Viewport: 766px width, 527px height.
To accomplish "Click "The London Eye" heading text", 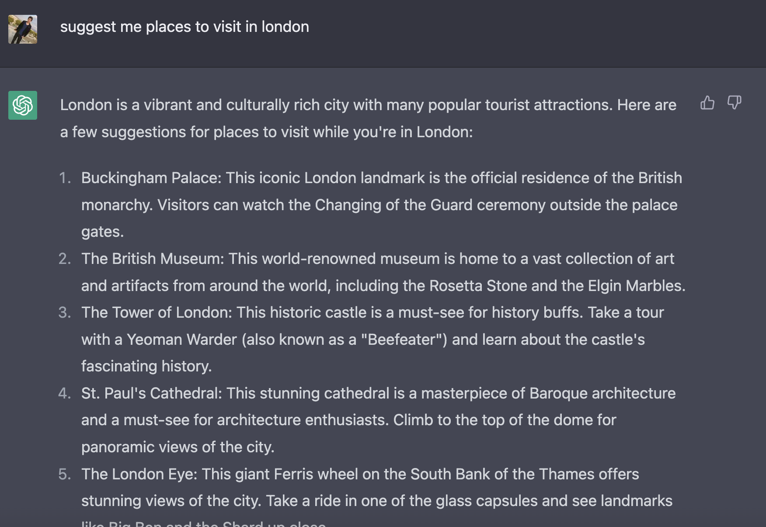I will coord(139,474).
